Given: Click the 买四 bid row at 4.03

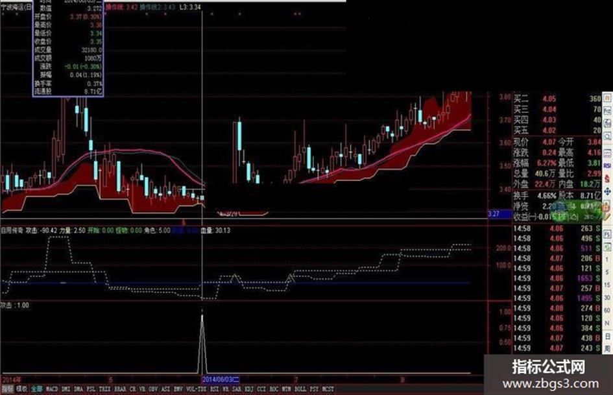Looking at the screenshot, I should (x=557, y=120).
